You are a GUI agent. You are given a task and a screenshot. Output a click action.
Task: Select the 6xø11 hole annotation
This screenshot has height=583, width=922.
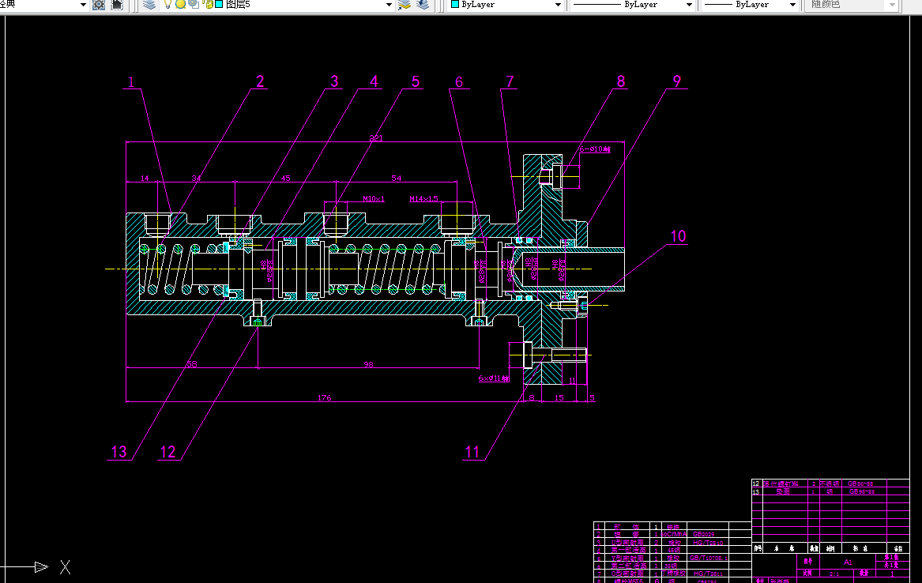(x=493, y=378)
